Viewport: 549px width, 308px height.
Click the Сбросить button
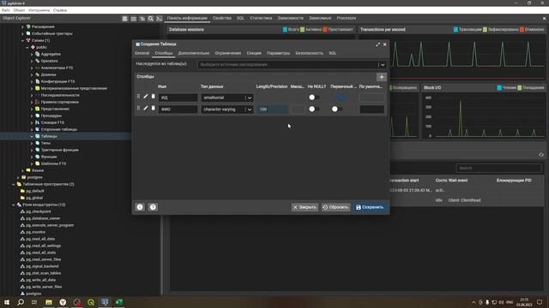[x=335, y=207]
